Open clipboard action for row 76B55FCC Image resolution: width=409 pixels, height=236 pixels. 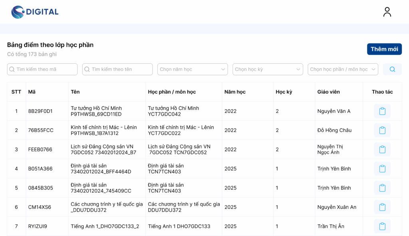[382, 130]
